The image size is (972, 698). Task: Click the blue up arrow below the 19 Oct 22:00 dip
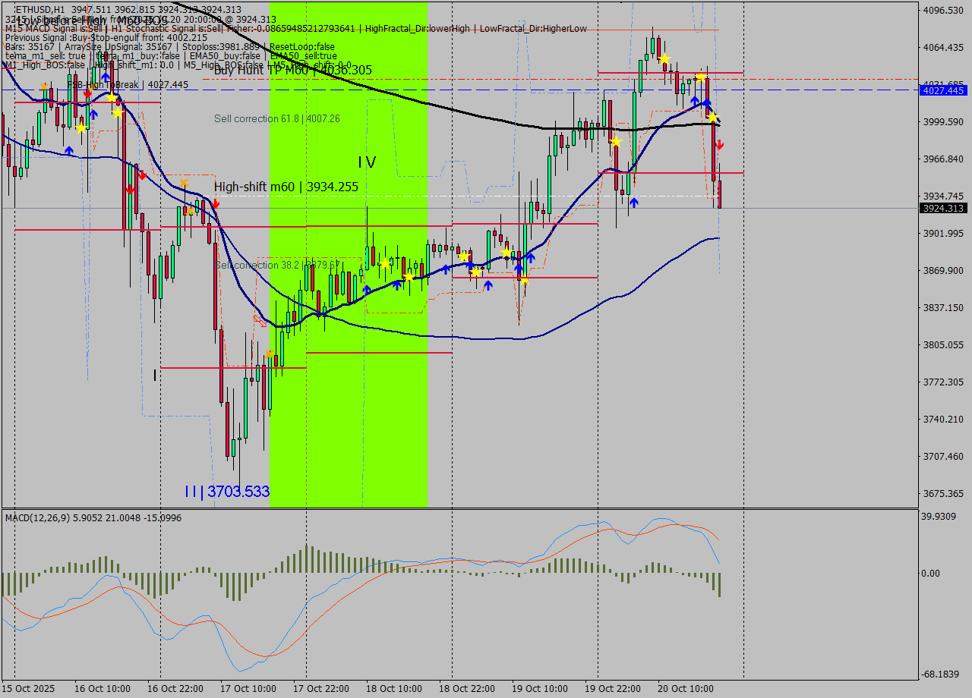coord(633,202)
